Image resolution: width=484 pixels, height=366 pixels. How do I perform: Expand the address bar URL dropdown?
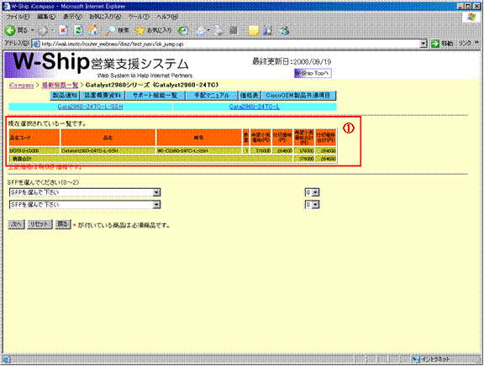[423, 44]
